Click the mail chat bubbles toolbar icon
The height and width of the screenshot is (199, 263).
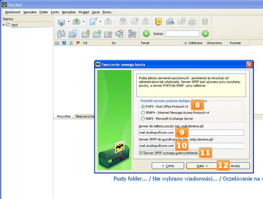pyautogui.click(x=119, y=34)
